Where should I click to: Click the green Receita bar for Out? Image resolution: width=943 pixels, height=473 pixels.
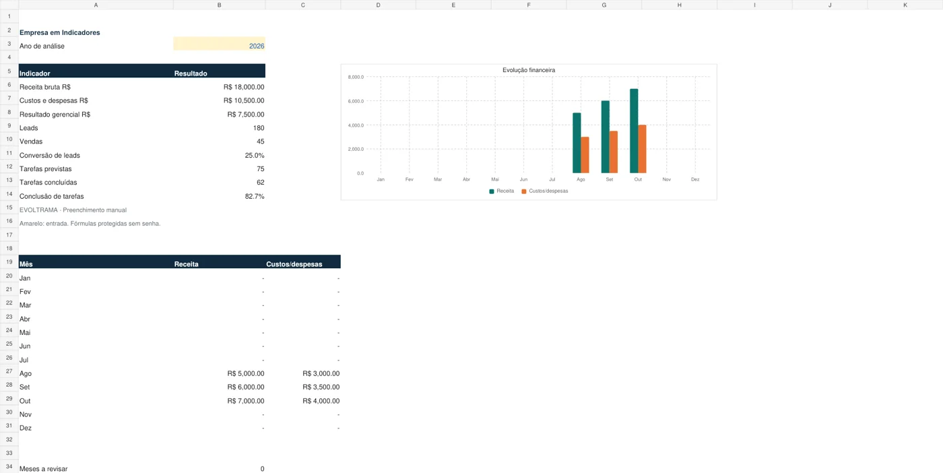tap(634, 131)
